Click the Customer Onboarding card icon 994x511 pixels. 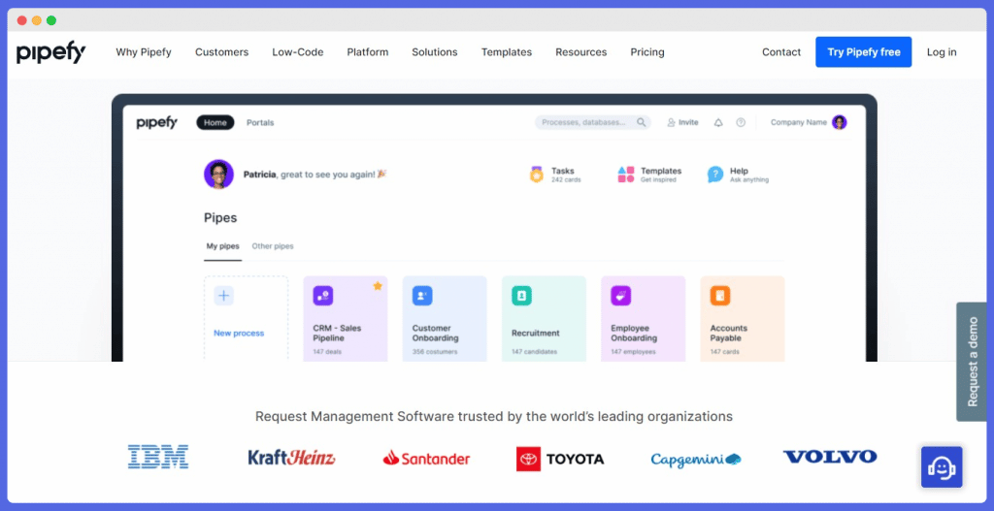click(x=422, y=296)
